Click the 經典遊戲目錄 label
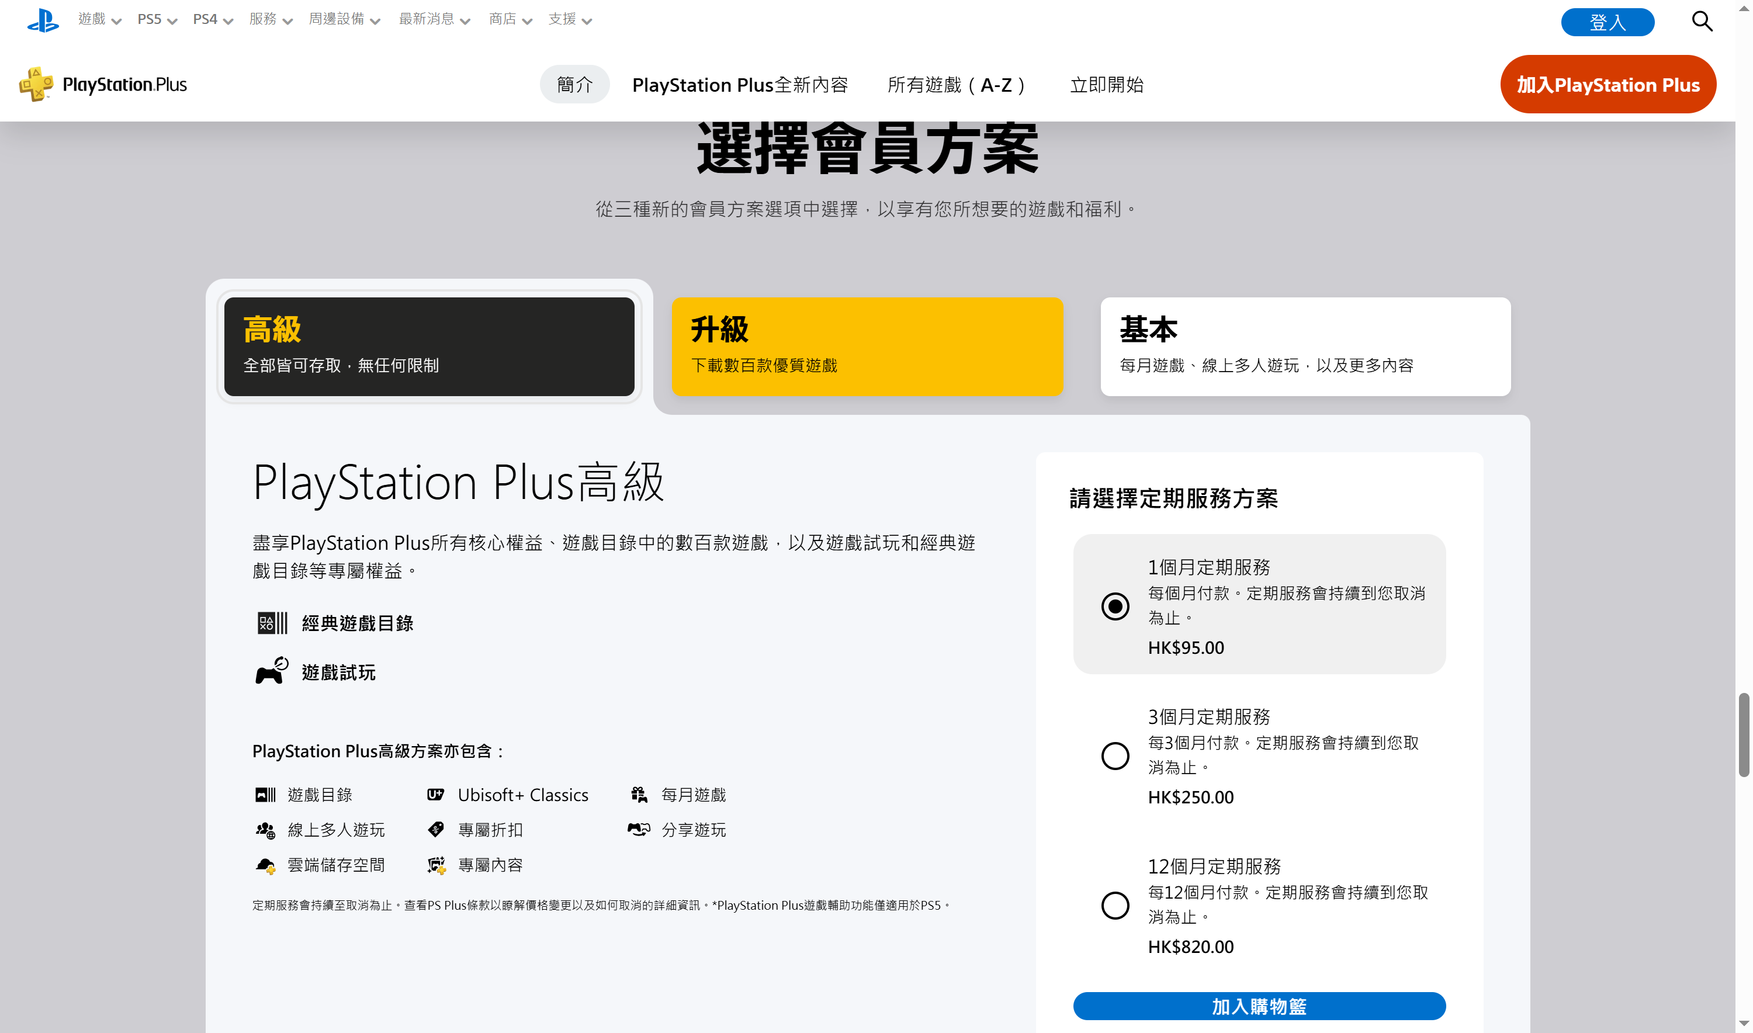Image resolution: width=1753 pixels, height=1033 pixels. pyautogui.click(x=357, y=623)
